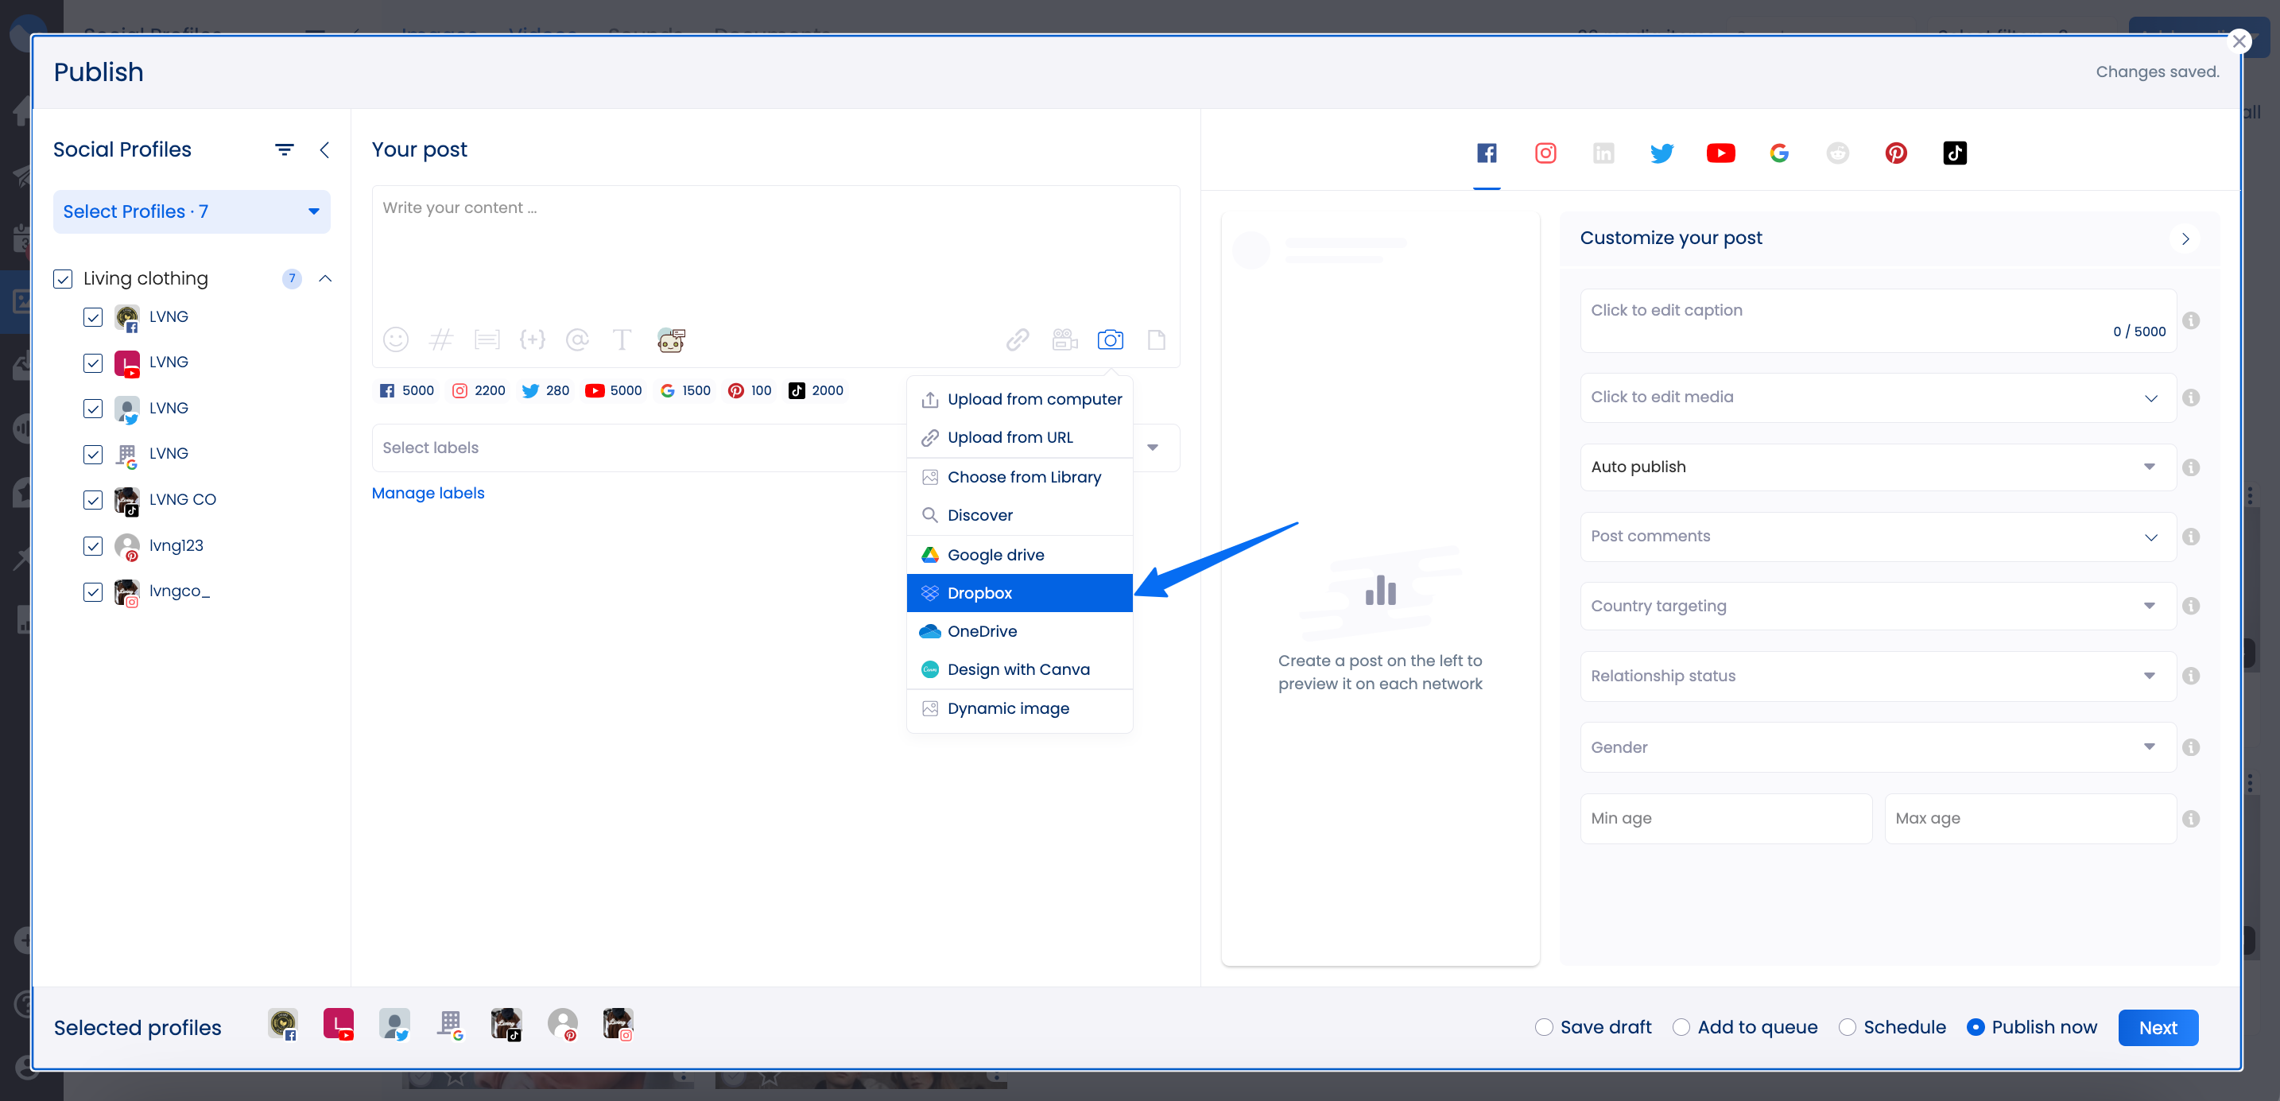Select Dropbox option
This screenshot has height=1101, width=2280.
click(x=1020, y=593)
